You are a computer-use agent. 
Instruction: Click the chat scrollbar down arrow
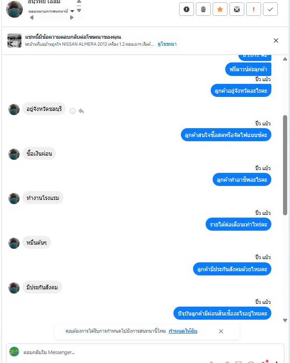tap(285, 321)
